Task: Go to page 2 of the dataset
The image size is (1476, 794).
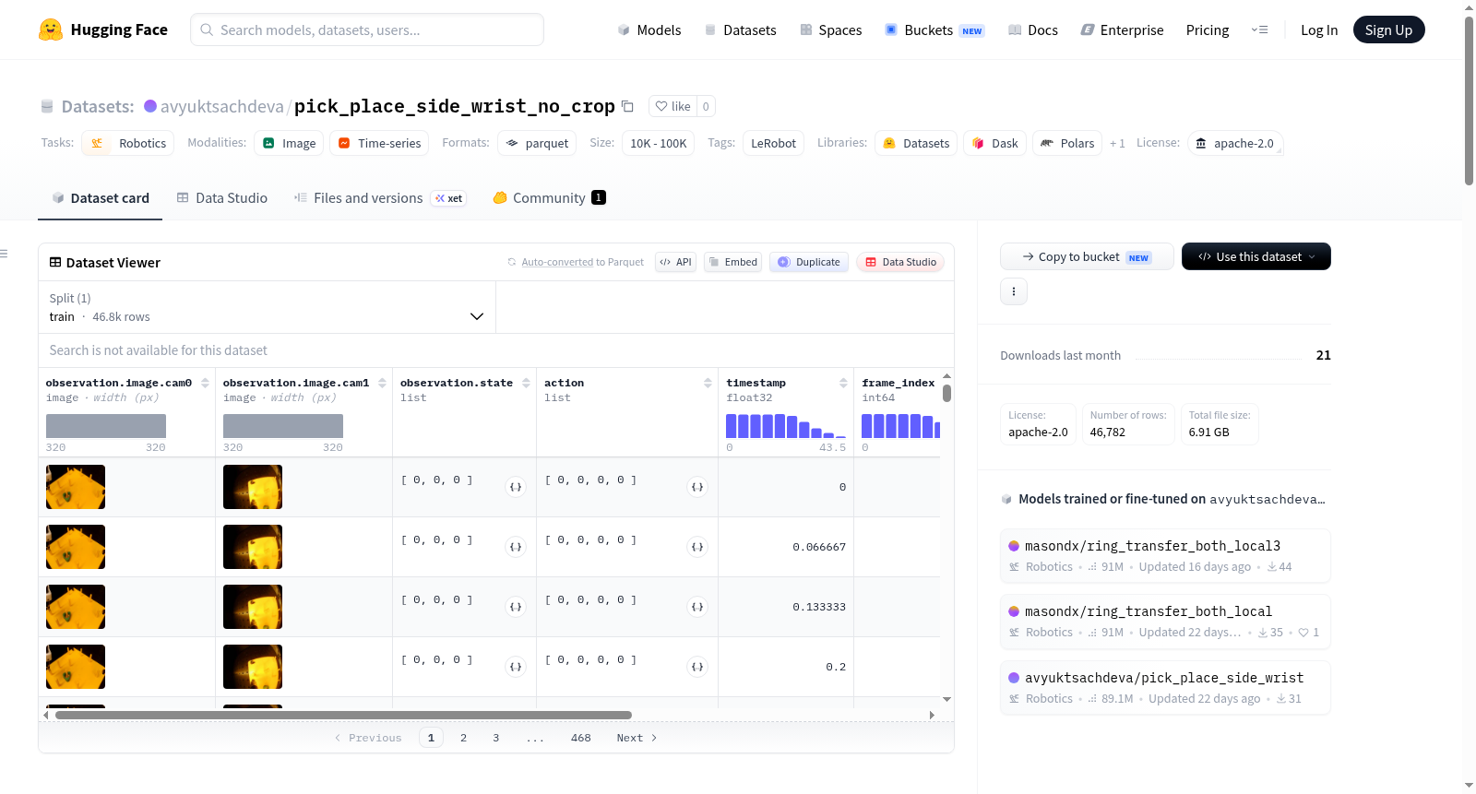Action: click(x=463, y=738)
